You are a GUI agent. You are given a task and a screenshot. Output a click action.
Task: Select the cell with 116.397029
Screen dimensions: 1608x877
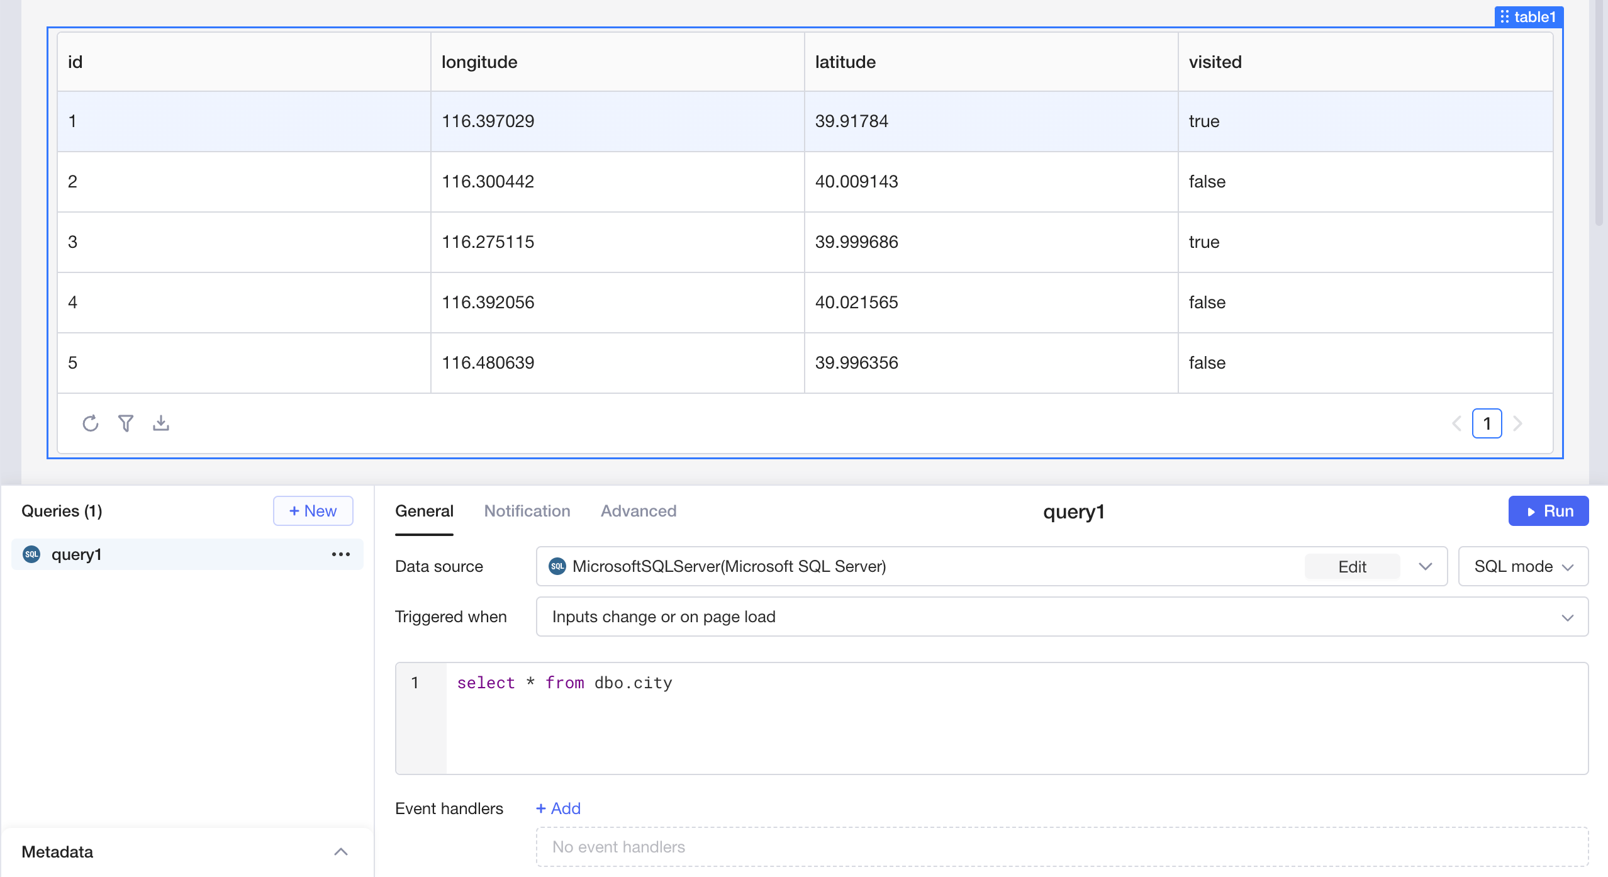pos(618,121)
